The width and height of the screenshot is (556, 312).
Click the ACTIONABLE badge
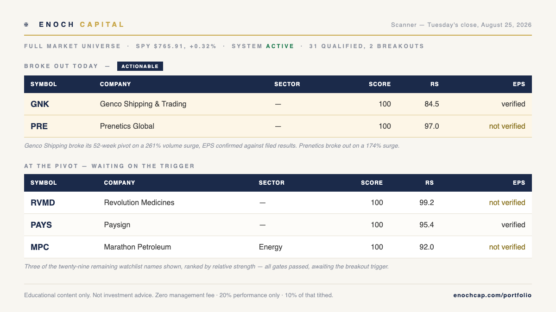[x=140, y=66]
